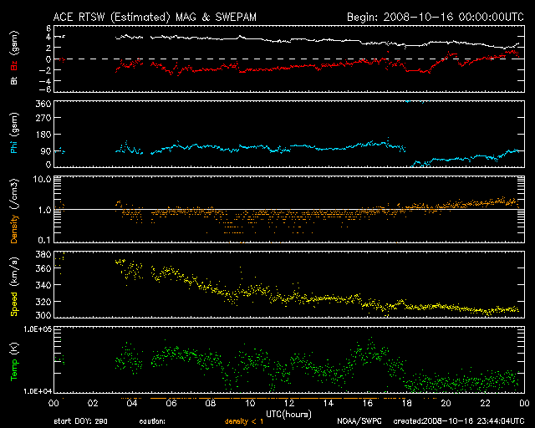The image size is (535, 428).
Task: Click the '14' hour label on the time axis
Action: coord(329,403)
